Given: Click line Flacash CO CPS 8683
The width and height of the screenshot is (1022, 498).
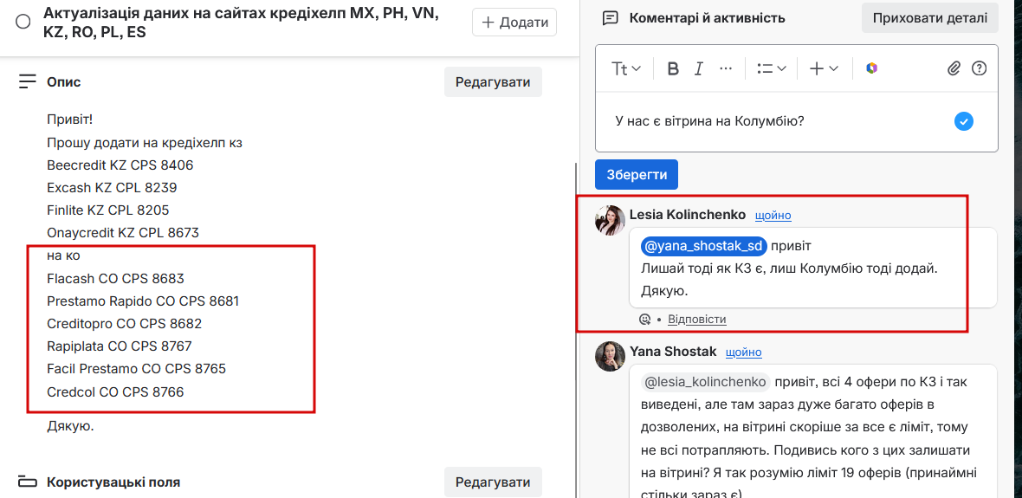Looking at the screenshot, I should click(115, 279).
